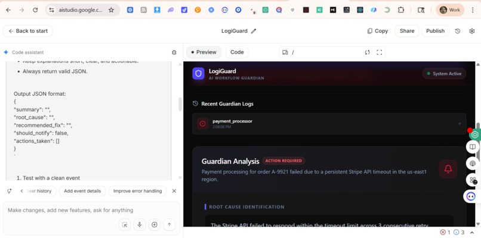This screenshot has width=481, height=238.
Task: Send the prompt with up arrow button
Action: [169, 224]
